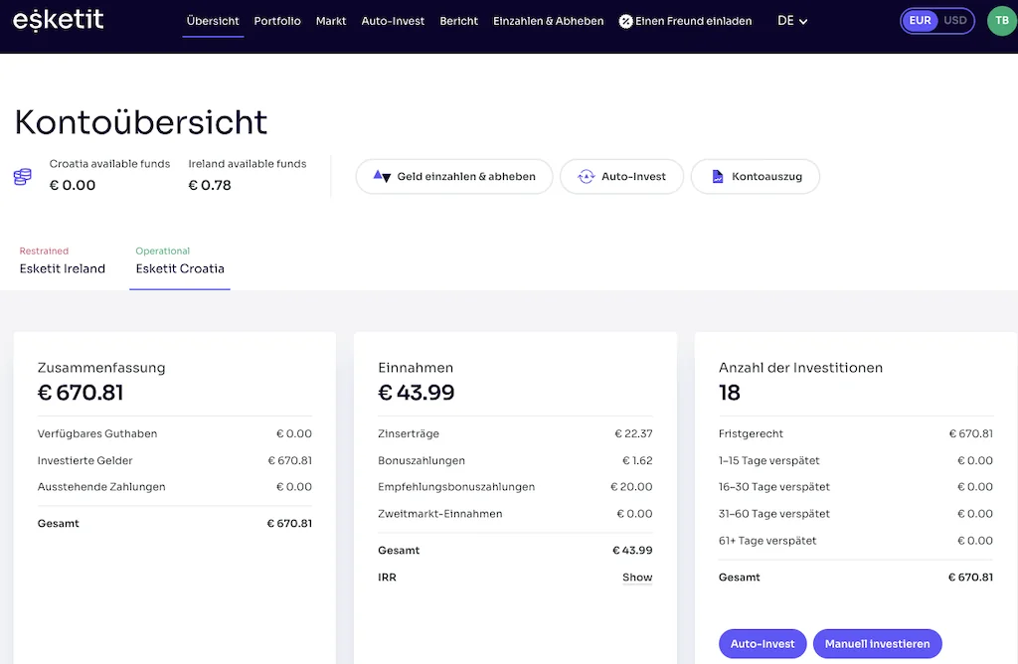The width and height of the screenshot is (1018, 664).
Task: Select the piggy bank icon beside available funds
Action: pyautogui.click(x=22, y=175)
